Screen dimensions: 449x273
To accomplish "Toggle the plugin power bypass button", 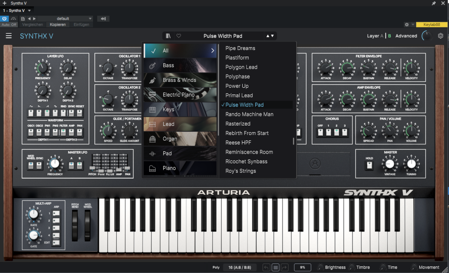I will (x=4, y=19).
